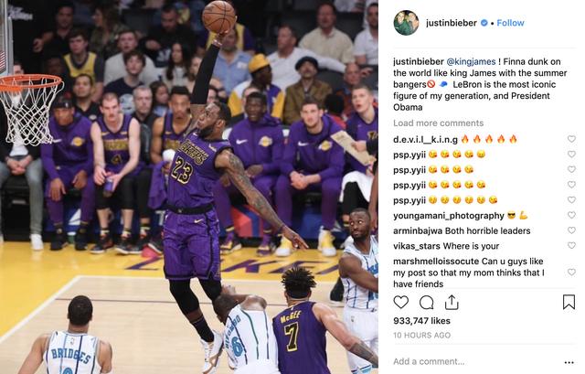This screenshot has height=374, width=585.
Task: Like the marshmelloissocute comment heart
Action: tap(571, 272)
